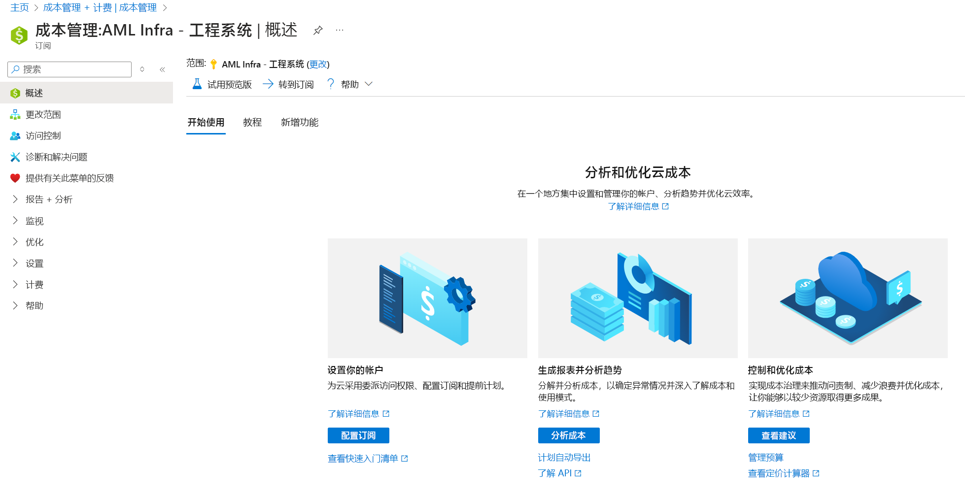The height and width of the screenshot is (500, 965).
Task: Click the 配置订阅 button
Action: pyautogui.click(x=358, y=435)
